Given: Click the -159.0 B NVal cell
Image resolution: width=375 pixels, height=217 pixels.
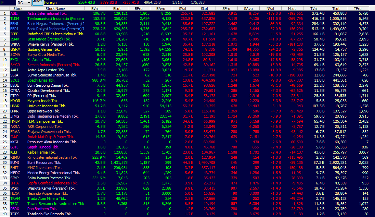Looking at the screenshot, I should (273, 14).
